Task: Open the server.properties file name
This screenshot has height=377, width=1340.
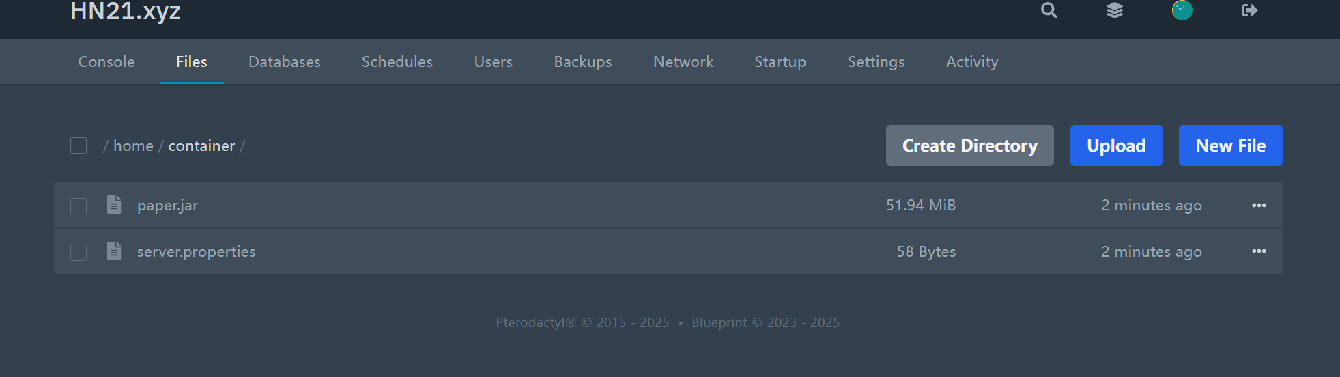Action: (196, 251)
